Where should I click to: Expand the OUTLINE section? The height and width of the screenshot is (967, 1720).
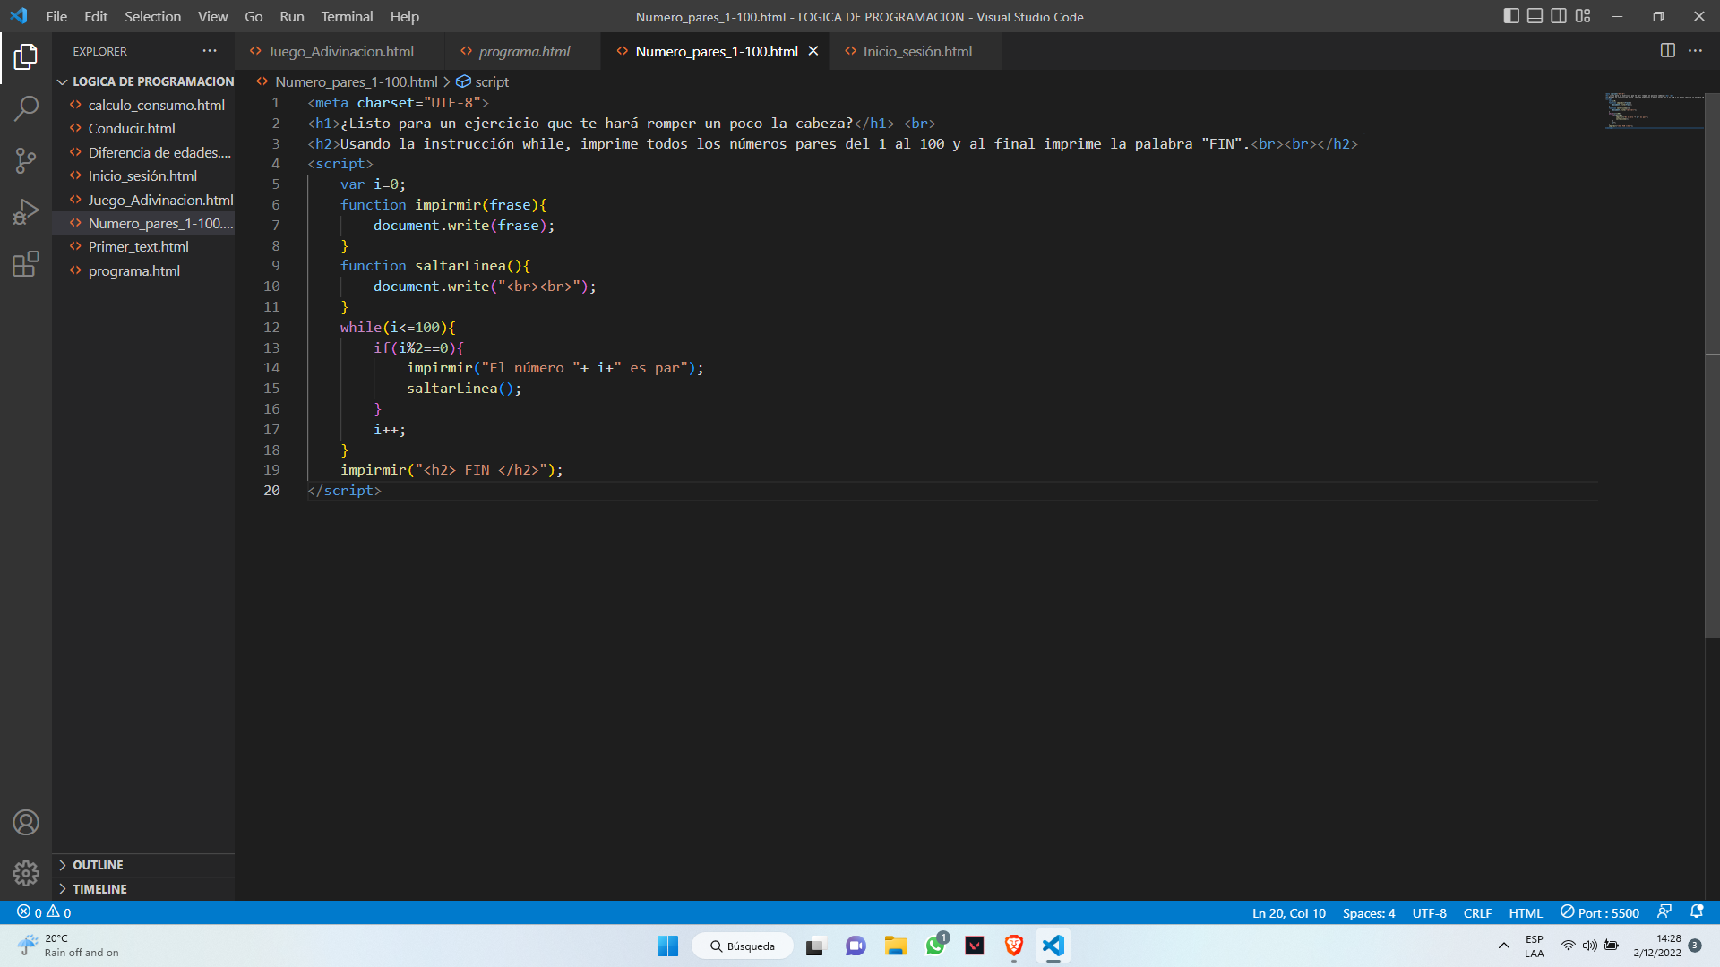point(144,865)
